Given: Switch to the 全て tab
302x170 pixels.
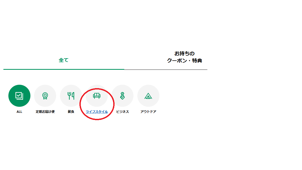Looking at the screenshot, I should click(x=63, y=60).
